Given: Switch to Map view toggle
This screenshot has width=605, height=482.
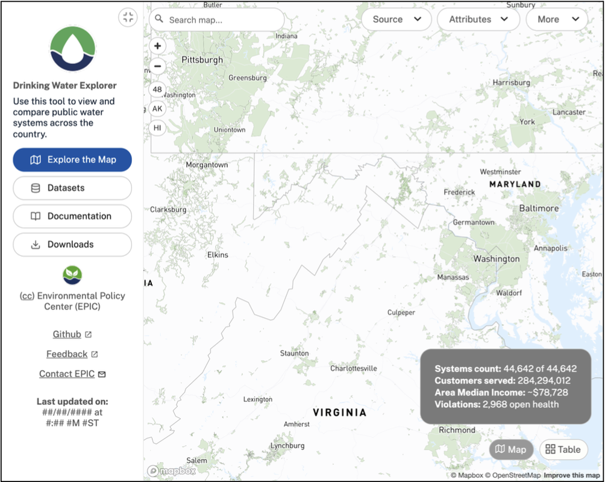Looking at the screenshot, I should (x=511, y=449).
